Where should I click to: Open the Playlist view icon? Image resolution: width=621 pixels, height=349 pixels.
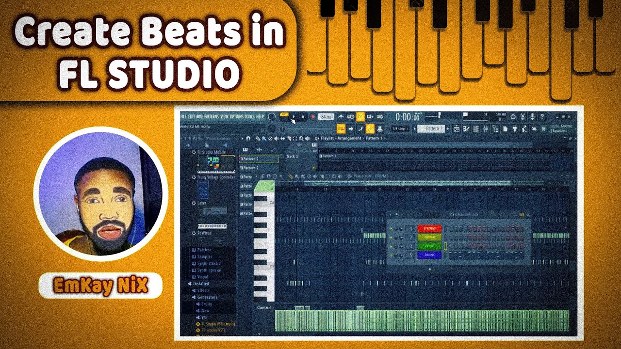coord(457,129)
